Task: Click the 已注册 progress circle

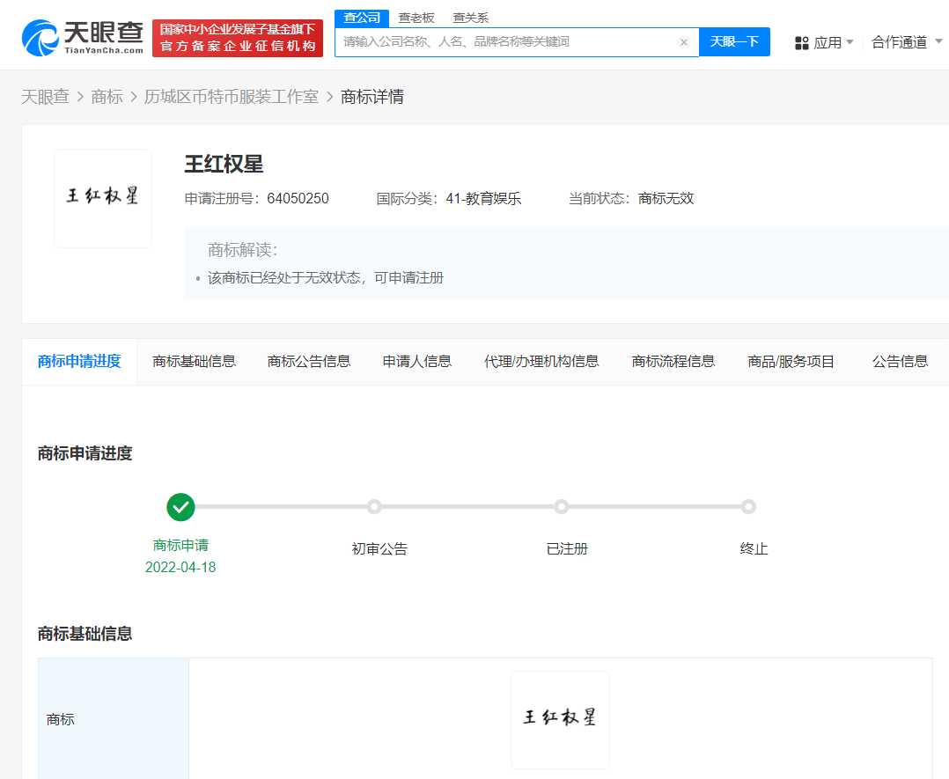Action: pyautogui.click(x=562, y=506)
